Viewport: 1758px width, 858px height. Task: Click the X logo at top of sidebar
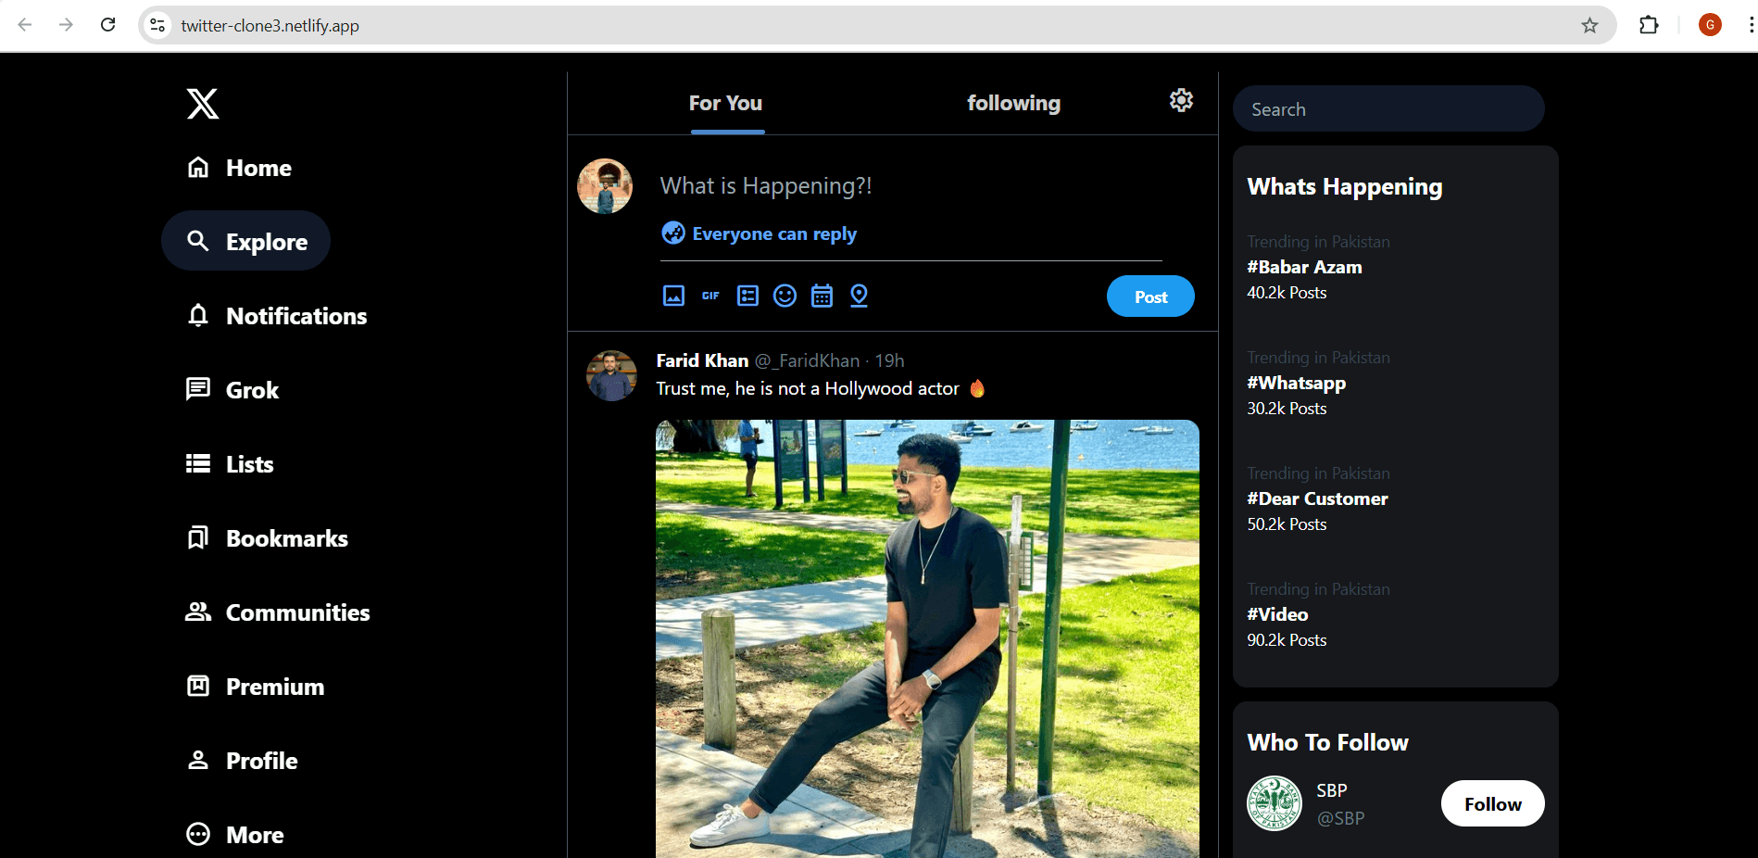pos(202,104)
